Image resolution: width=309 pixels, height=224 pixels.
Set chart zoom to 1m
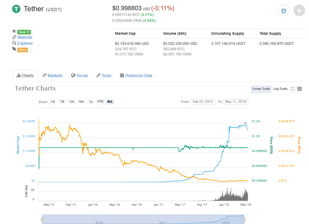[72, 101]
